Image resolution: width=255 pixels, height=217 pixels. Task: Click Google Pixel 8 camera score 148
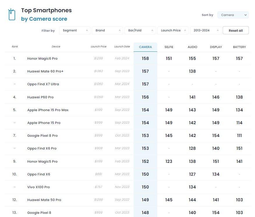coord(145,213)
